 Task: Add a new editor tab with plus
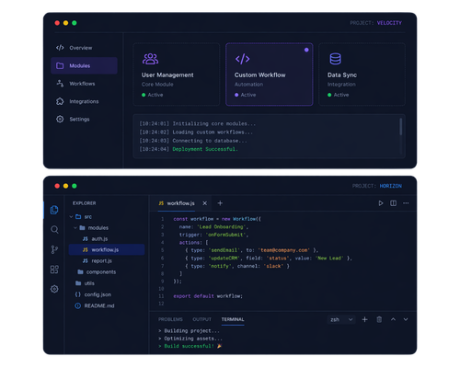[220, 203]
